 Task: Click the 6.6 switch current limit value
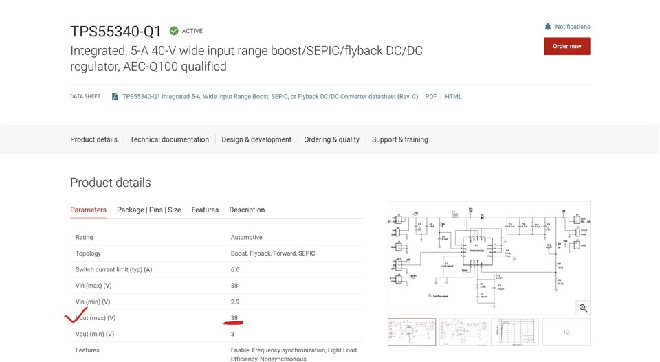click(235, 269)
